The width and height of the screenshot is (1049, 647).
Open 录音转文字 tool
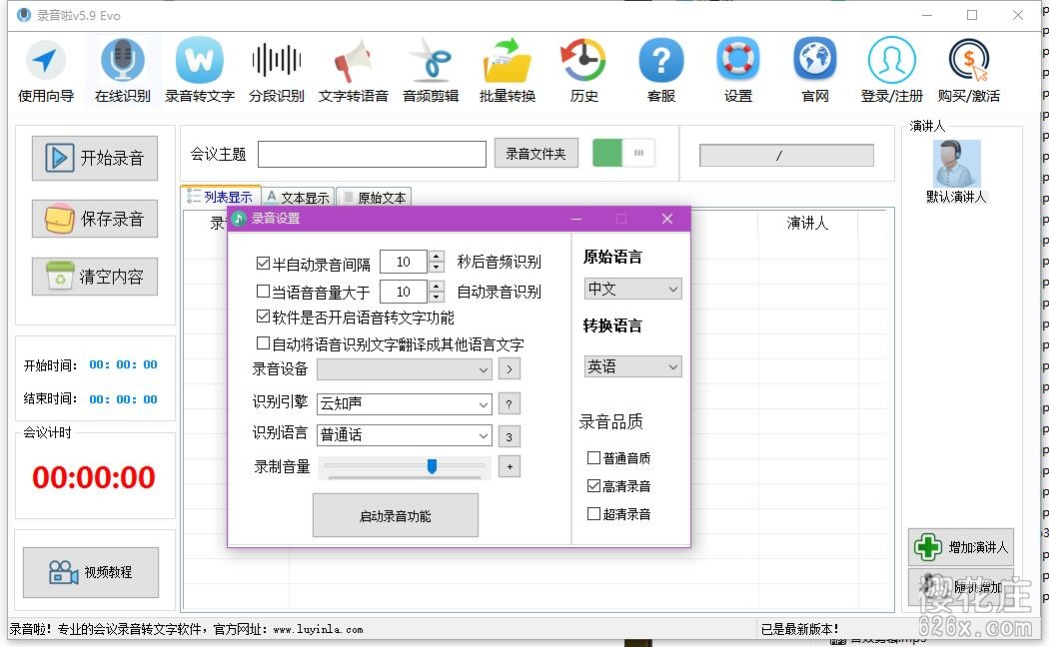pyautogui.click(x=200, y=70)
